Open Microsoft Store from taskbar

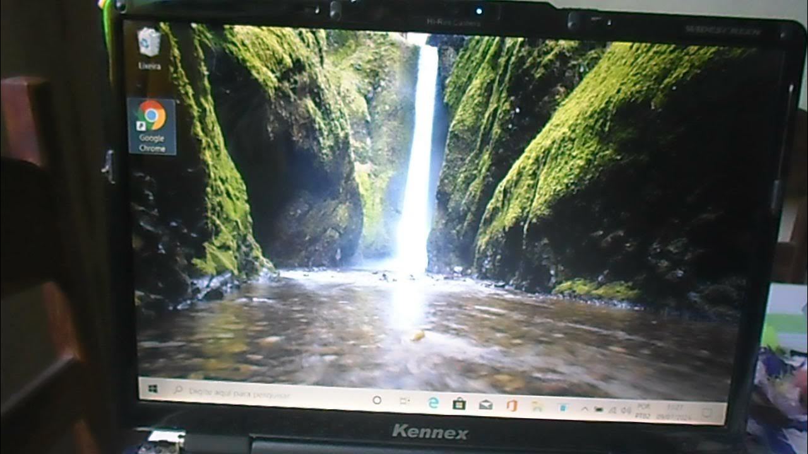(x=459, y=404)
